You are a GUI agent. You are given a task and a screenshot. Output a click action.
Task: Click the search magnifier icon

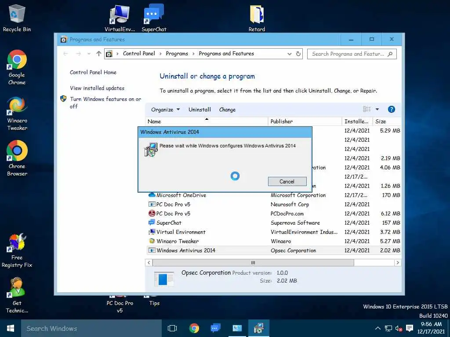pyautogui.click(x=390, y=54)
